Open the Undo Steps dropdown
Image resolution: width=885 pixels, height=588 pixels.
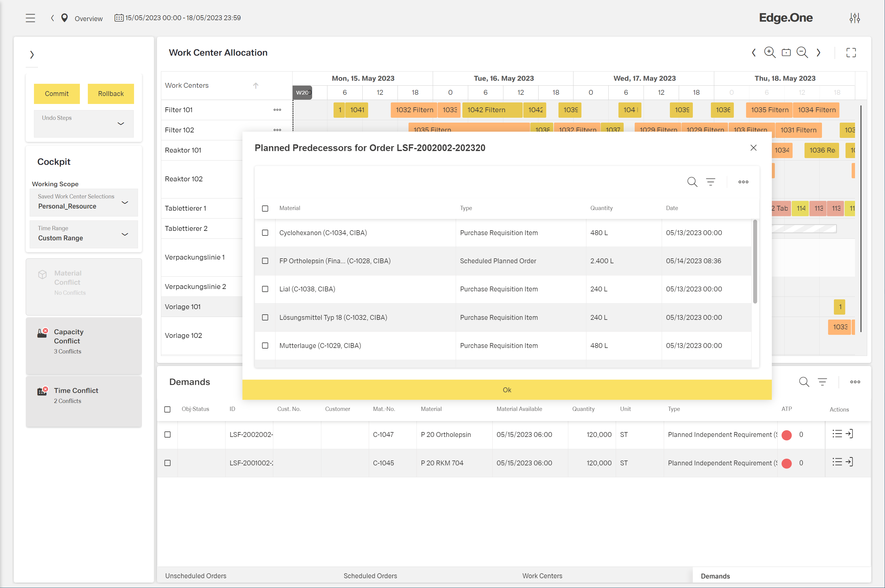84,124
